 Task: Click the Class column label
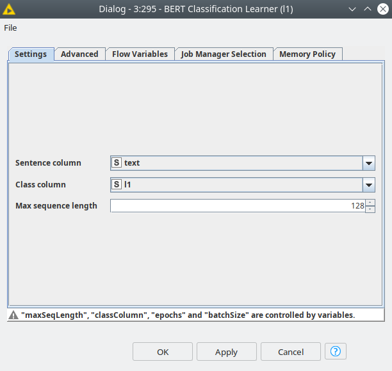pos(40,185)
